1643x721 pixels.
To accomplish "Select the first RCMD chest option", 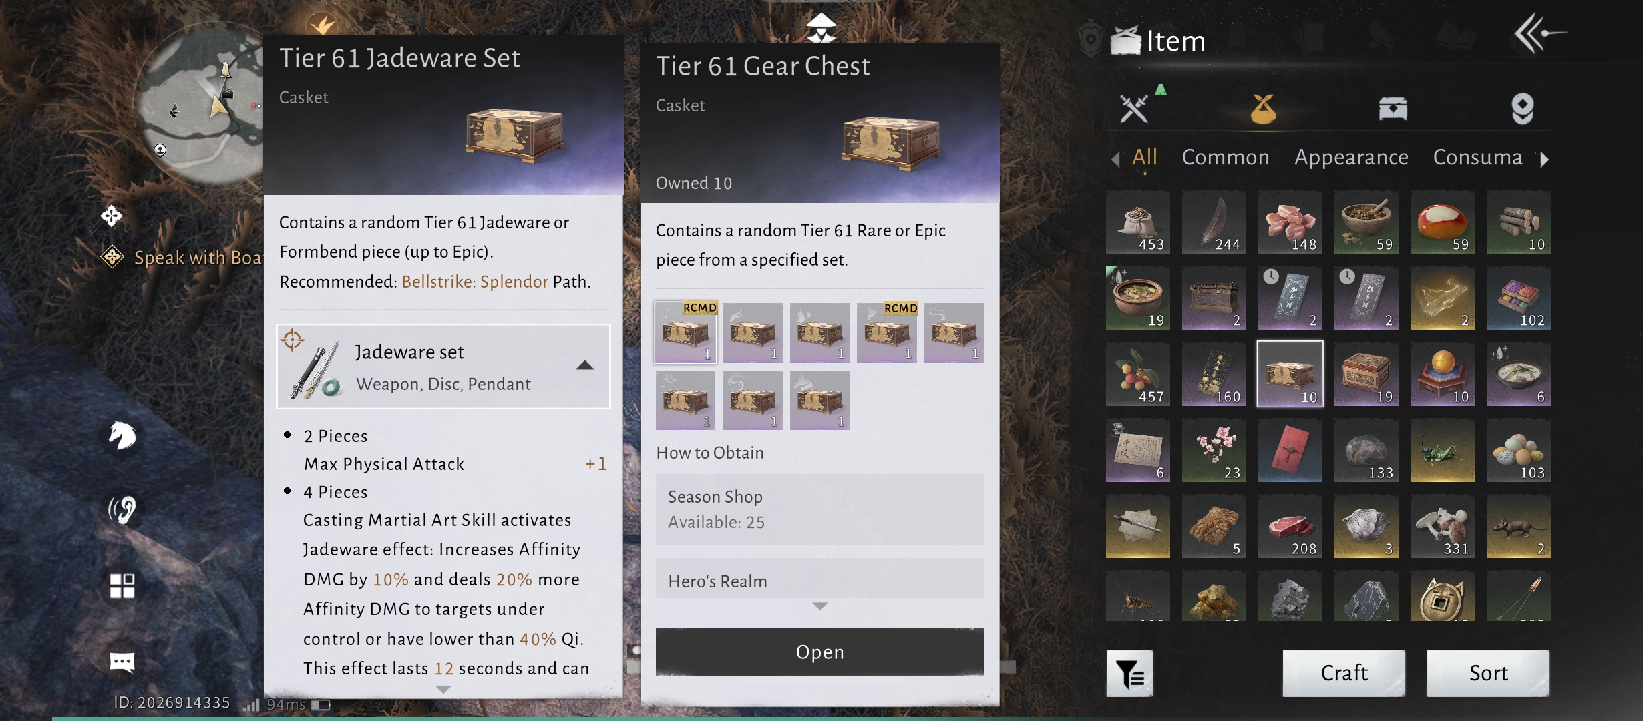I will click(685, 332).
